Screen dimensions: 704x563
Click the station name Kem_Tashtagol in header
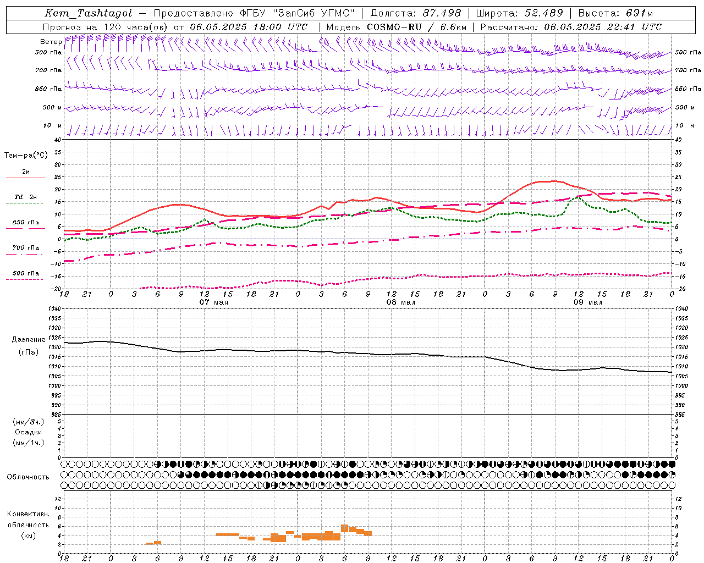pyautogui.click(x=89, y=13)
